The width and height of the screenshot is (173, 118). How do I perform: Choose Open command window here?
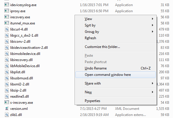[x=116, y=75]
